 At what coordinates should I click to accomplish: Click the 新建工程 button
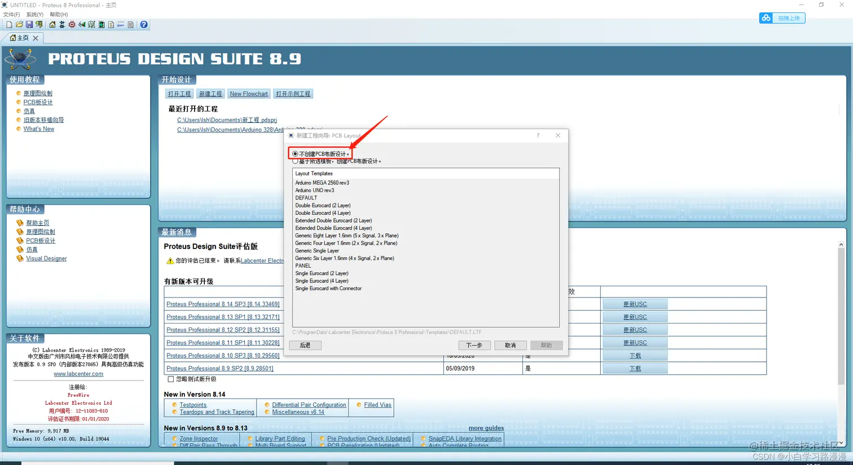click(x=210, y=94)
